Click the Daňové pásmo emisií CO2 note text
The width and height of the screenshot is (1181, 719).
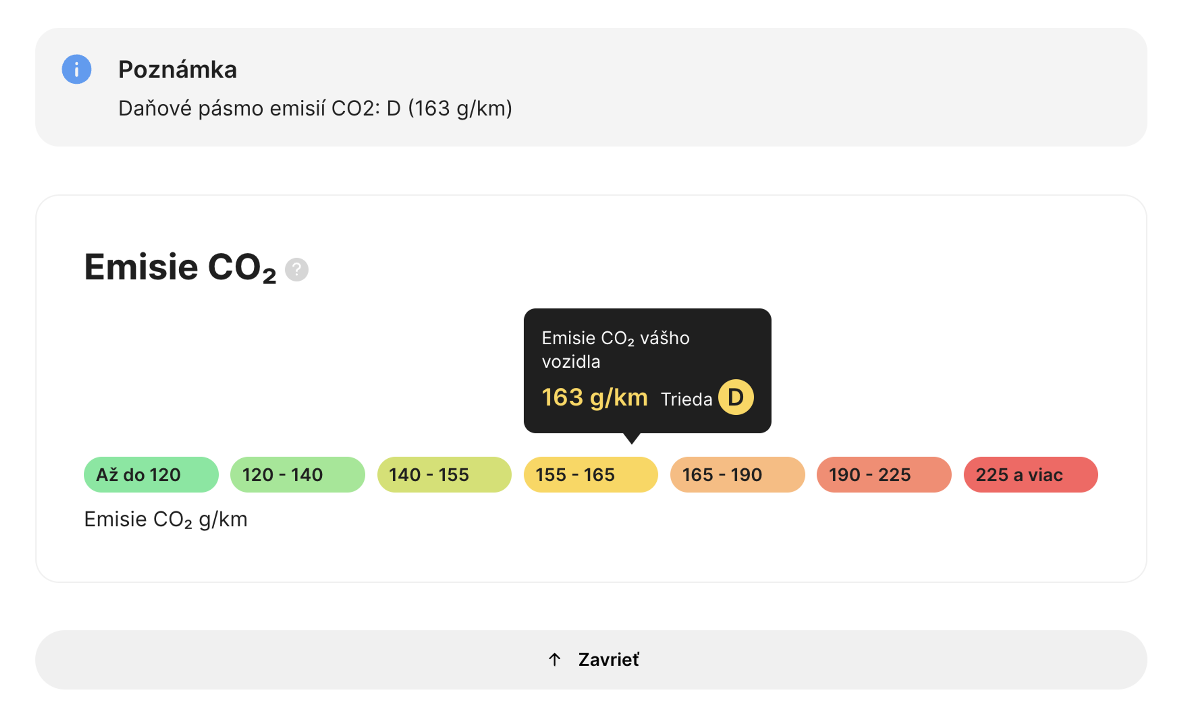tap(315, 109)
